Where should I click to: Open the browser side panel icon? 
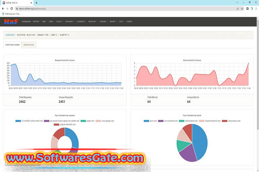click(x=247, y=9)
